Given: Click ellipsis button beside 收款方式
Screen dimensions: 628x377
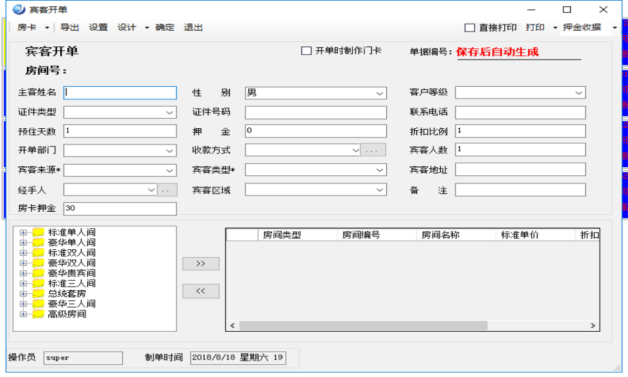Looking at the screenshot, I should [373, 150].
